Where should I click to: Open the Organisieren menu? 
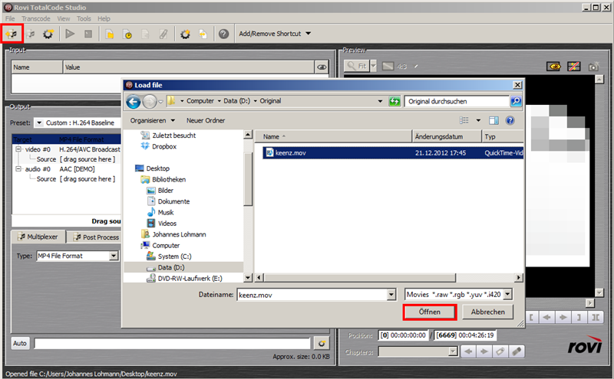[x=152, y=120]
